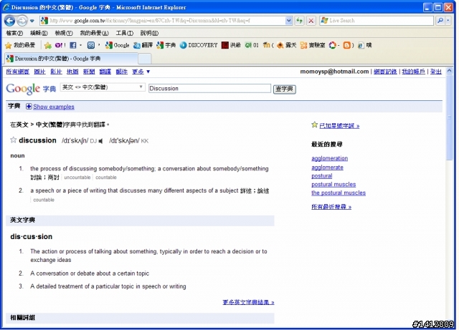
Task: Open the address bar history dropdown
Action: tap(288, 21)
